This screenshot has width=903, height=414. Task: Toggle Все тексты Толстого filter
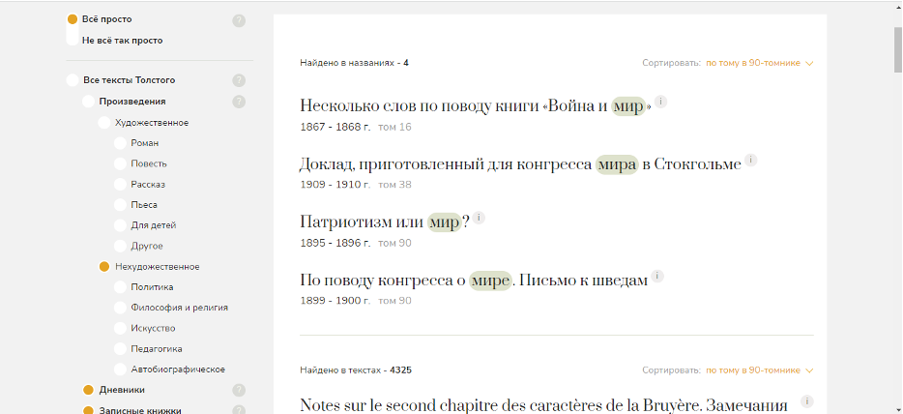click(x=73, y=80)
